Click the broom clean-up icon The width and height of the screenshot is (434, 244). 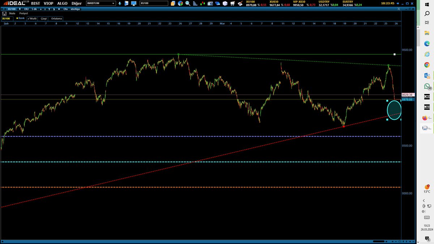pyautogui.click(x=240, y=3)
